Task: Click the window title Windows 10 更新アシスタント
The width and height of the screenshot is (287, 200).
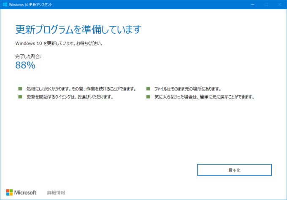Action: coord(30,5)
